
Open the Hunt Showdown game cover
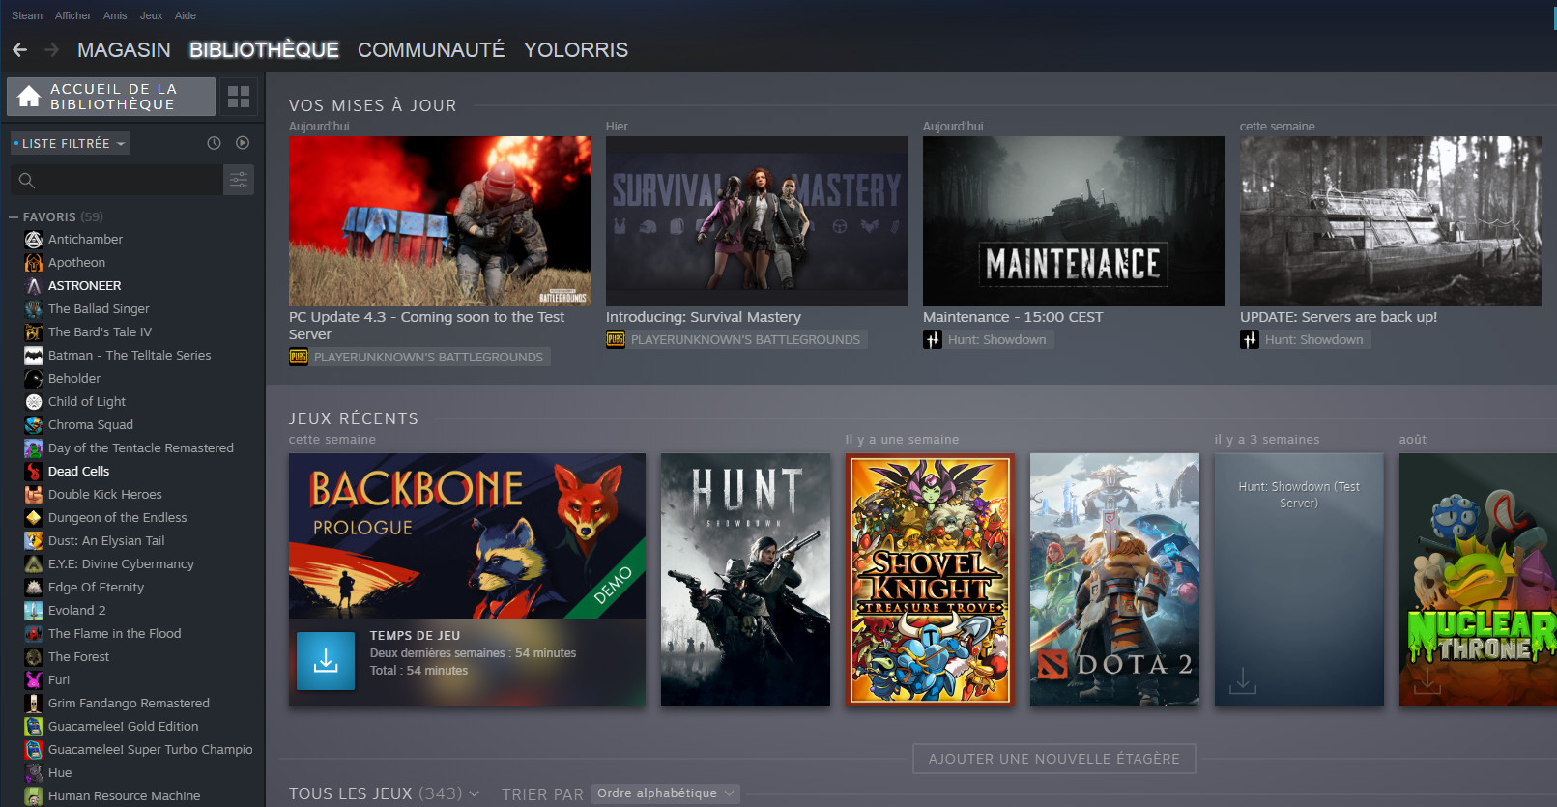click(x=745, y=580)
